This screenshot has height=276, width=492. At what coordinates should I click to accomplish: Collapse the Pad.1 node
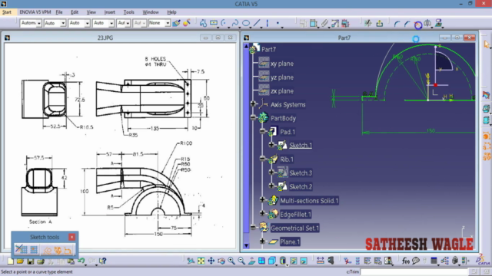point(263,131)
